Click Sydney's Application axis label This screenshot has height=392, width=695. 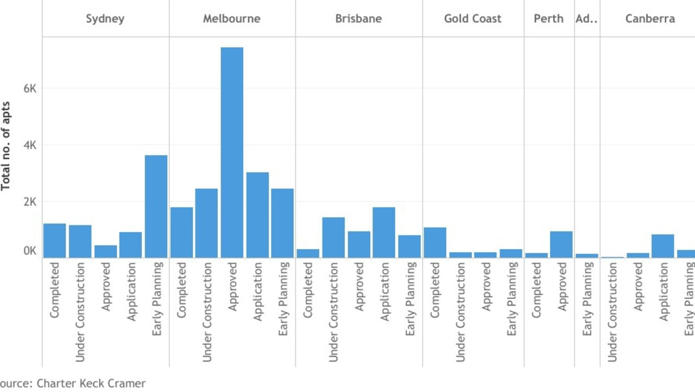click(131, 291)
